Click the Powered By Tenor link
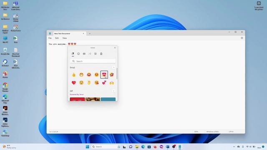Screen dimensions: 267x150 click(77, 95)
